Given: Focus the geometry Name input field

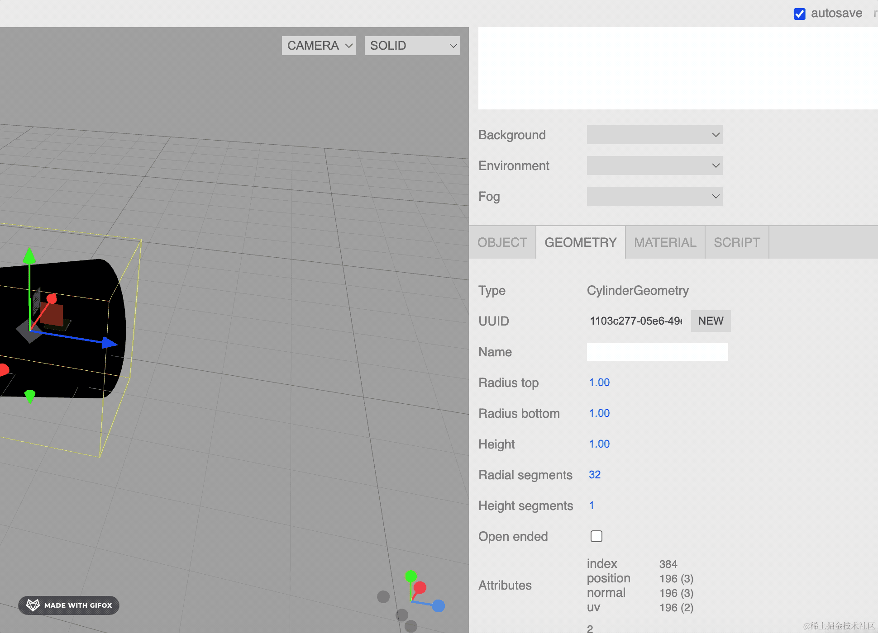Looking at the screenshot, I should point(657,352).
